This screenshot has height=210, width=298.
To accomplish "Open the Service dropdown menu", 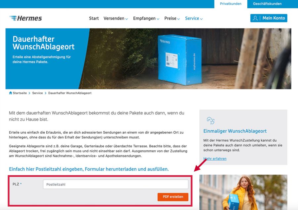I will [194, 18].
